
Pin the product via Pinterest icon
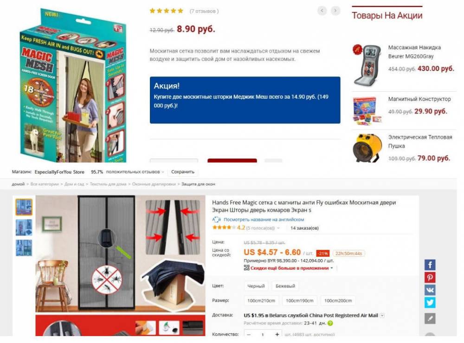pyautogui.click(x=430, y=278)
